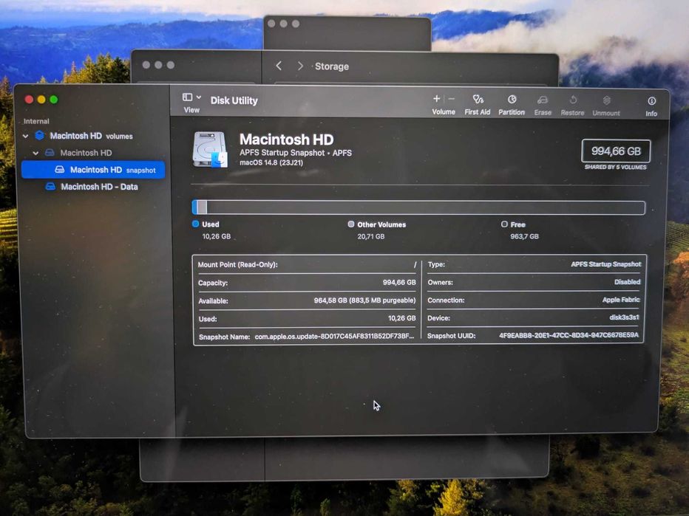The height and width of the screenshot is (516, 689).
Task: Click the Erase toolbar icon
Action: 543,100
